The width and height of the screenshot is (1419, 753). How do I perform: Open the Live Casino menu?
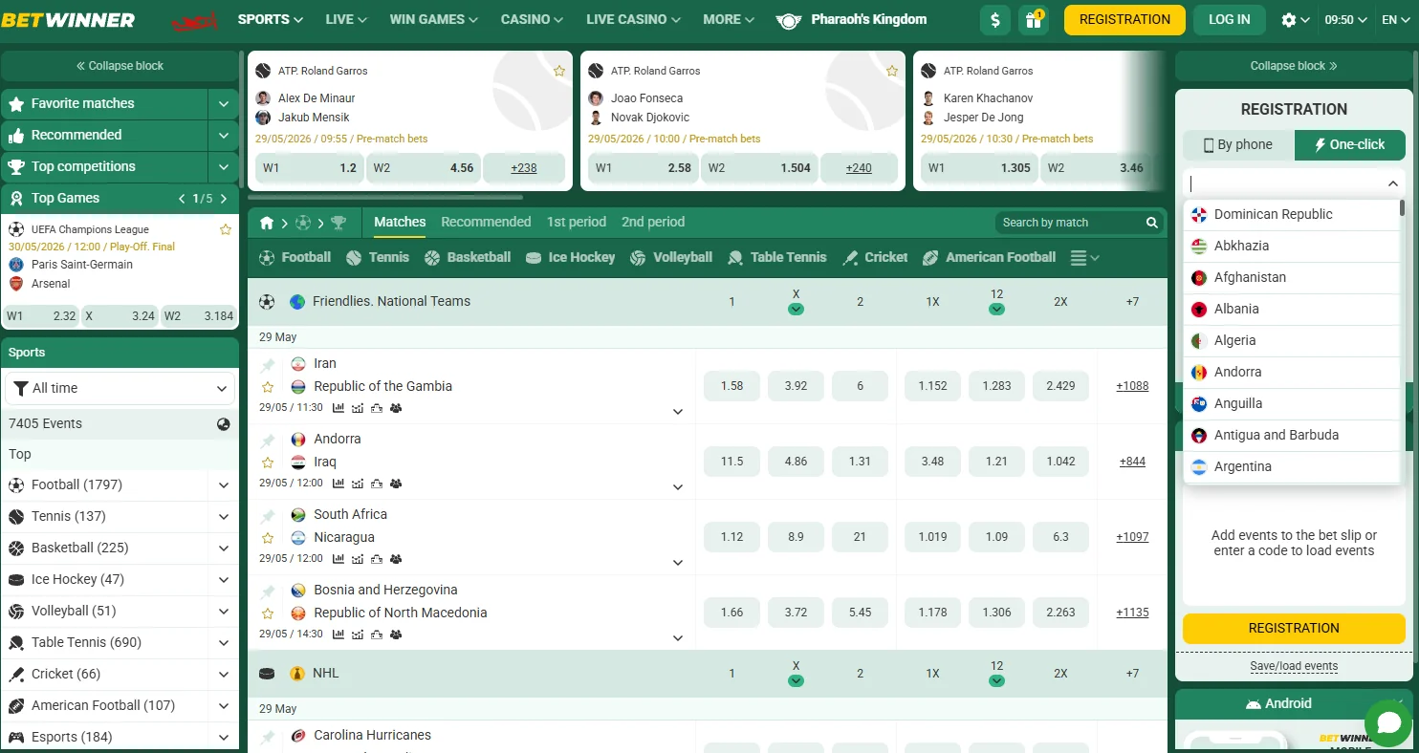634,19
